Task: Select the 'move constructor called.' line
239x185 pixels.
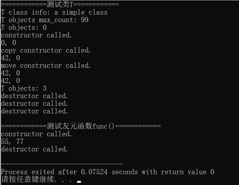Action: [46, 66]
